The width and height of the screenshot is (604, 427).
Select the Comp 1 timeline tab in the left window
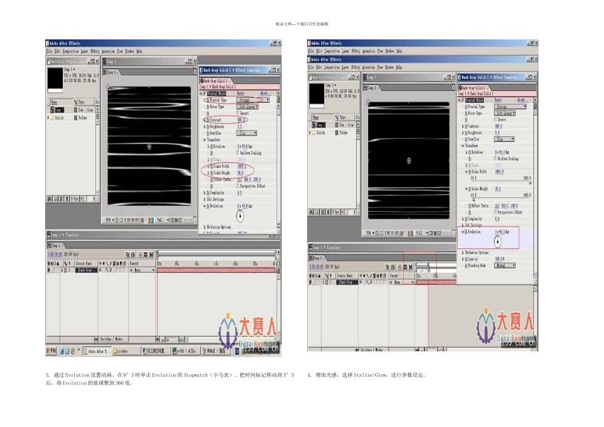(x=56, y=245)
